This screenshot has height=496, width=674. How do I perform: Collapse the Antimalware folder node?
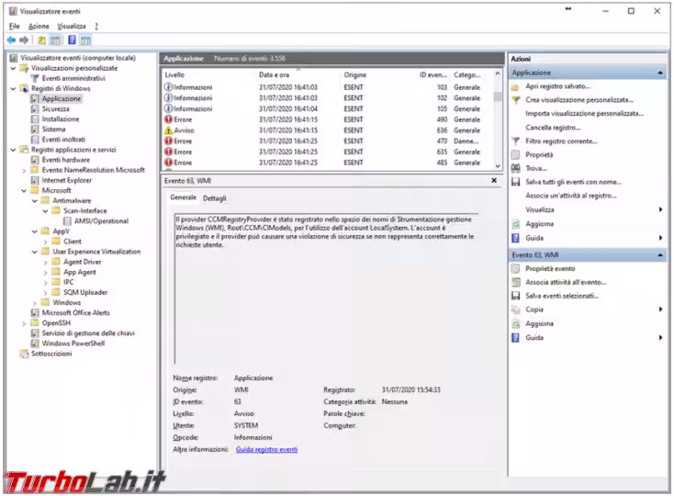(35, 201)
